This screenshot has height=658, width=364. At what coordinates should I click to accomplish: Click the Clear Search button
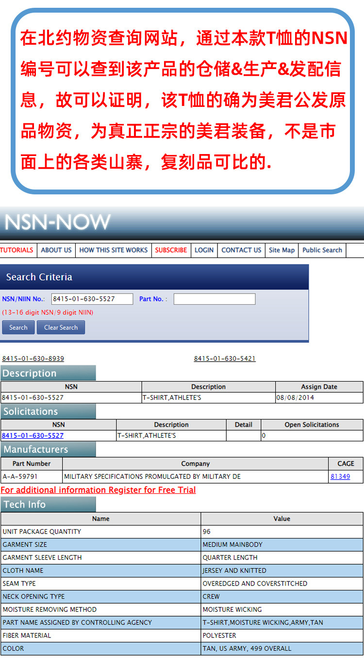(x=61, y=328)
